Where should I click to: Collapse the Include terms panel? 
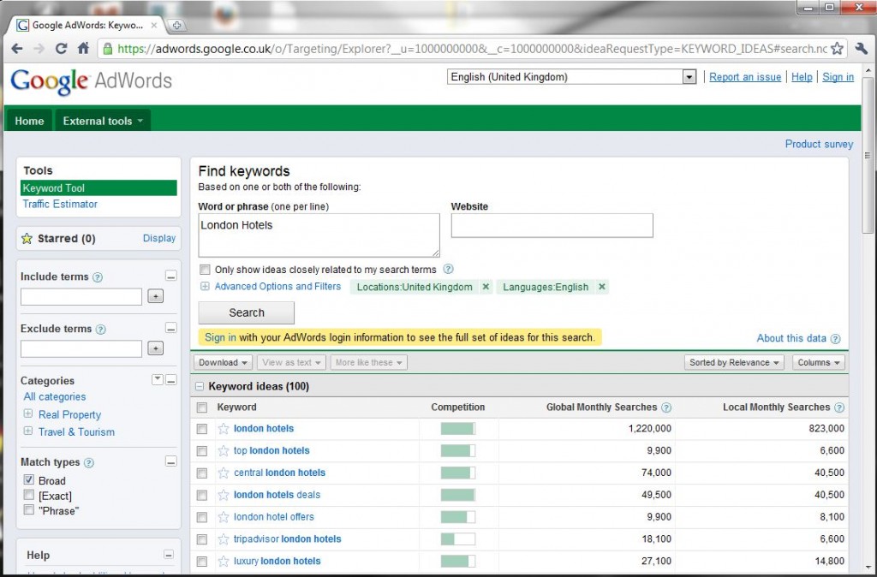[171, 277]
